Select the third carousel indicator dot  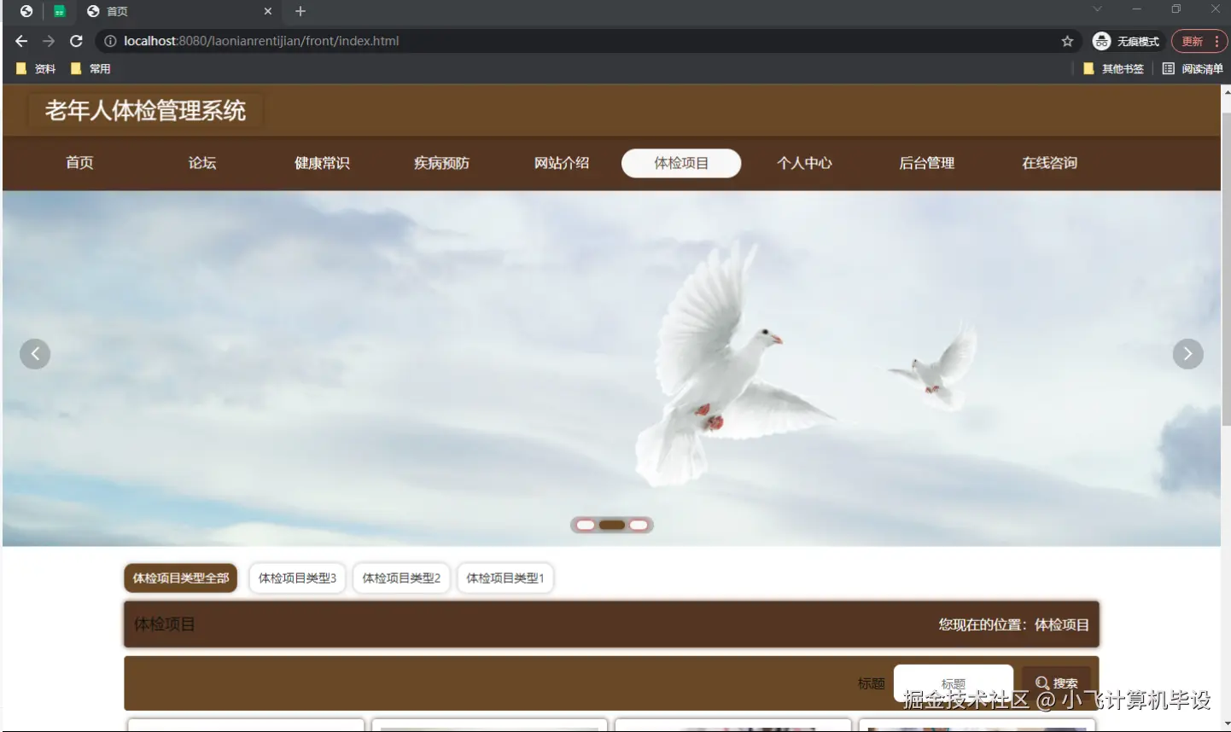pyautogui.click(x=638, y=525)
